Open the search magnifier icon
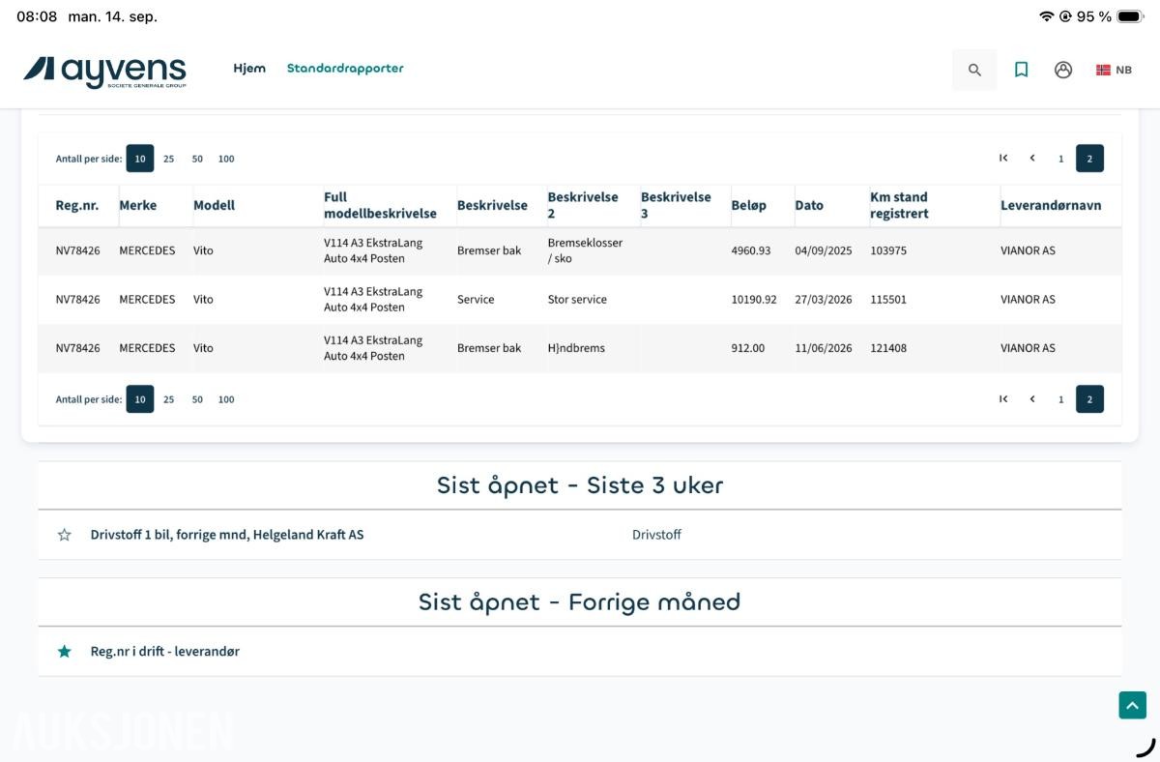1160x762 pixels. tap(974, 70)
